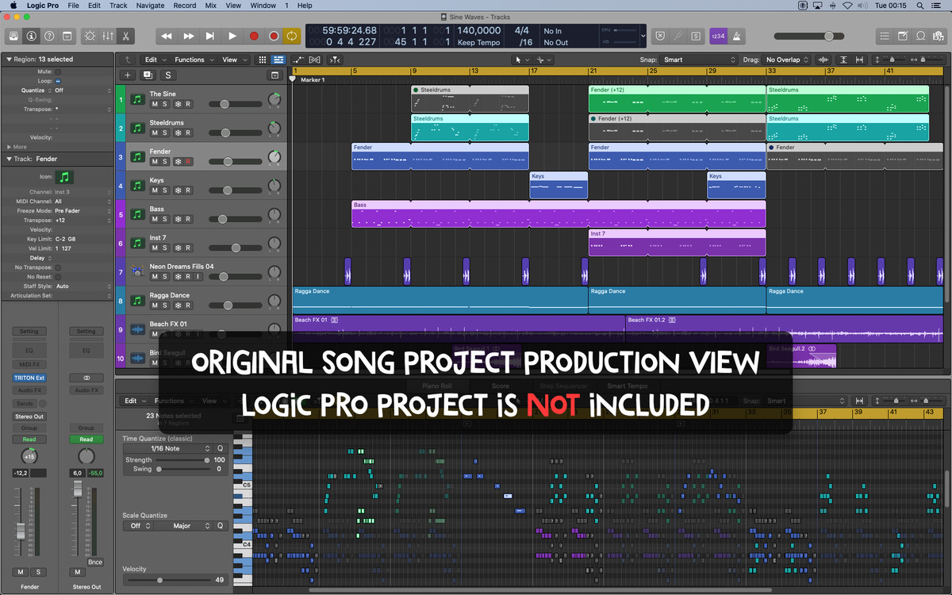Add new track with plus button
Image resolution: width=952 pixels, height=595 pixels.
(127, 75)
